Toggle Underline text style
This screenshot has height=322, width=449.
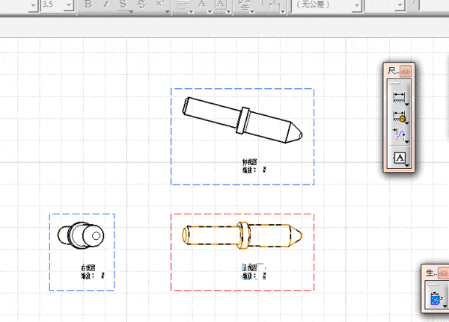(x=123, y=4)
